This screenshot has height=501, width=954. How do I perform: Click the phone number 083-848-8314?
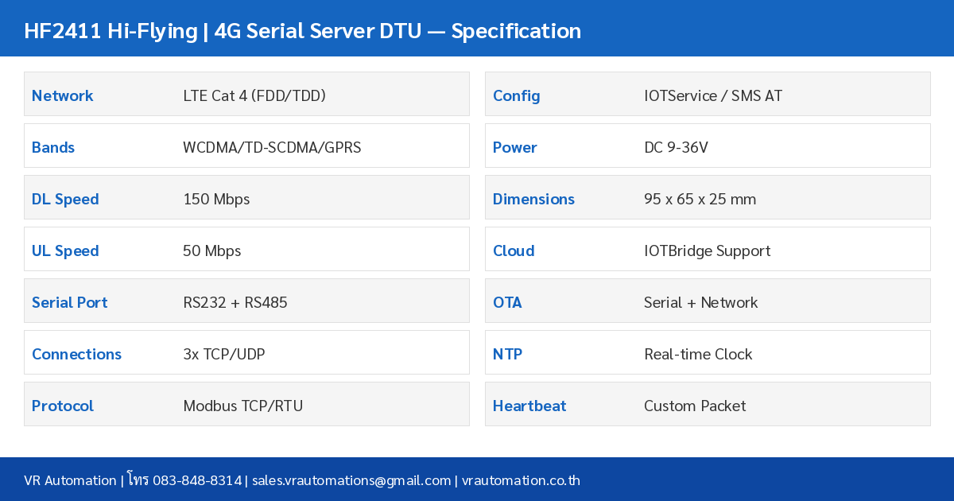pyautogui.click(x=199, y=480)
